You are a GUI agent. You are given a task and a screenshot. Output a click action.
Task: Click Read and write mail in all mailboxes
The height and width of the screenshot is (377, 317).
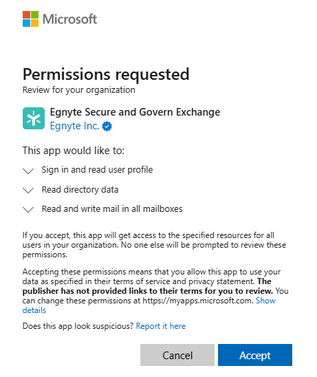point(112,208)
